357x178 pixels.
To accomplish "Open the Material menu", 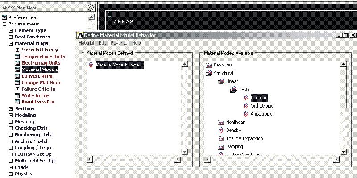I will pyautogui.click(x=86, y=43).
